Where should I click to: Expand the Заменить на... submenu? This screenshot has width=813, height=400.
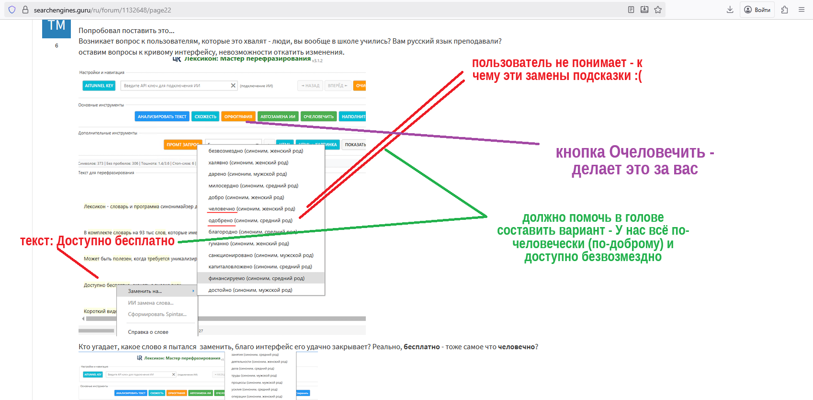157,291
